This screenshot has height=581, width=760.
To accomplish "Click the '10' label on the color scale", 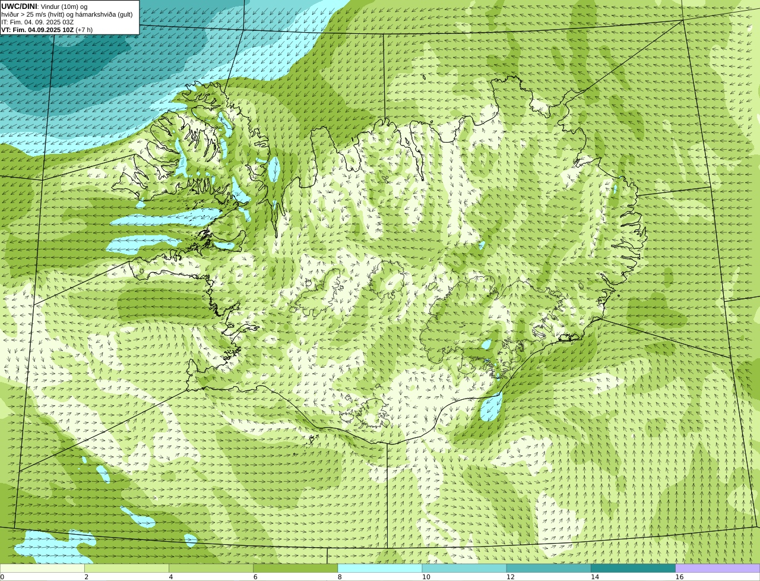I will (426, 577).
